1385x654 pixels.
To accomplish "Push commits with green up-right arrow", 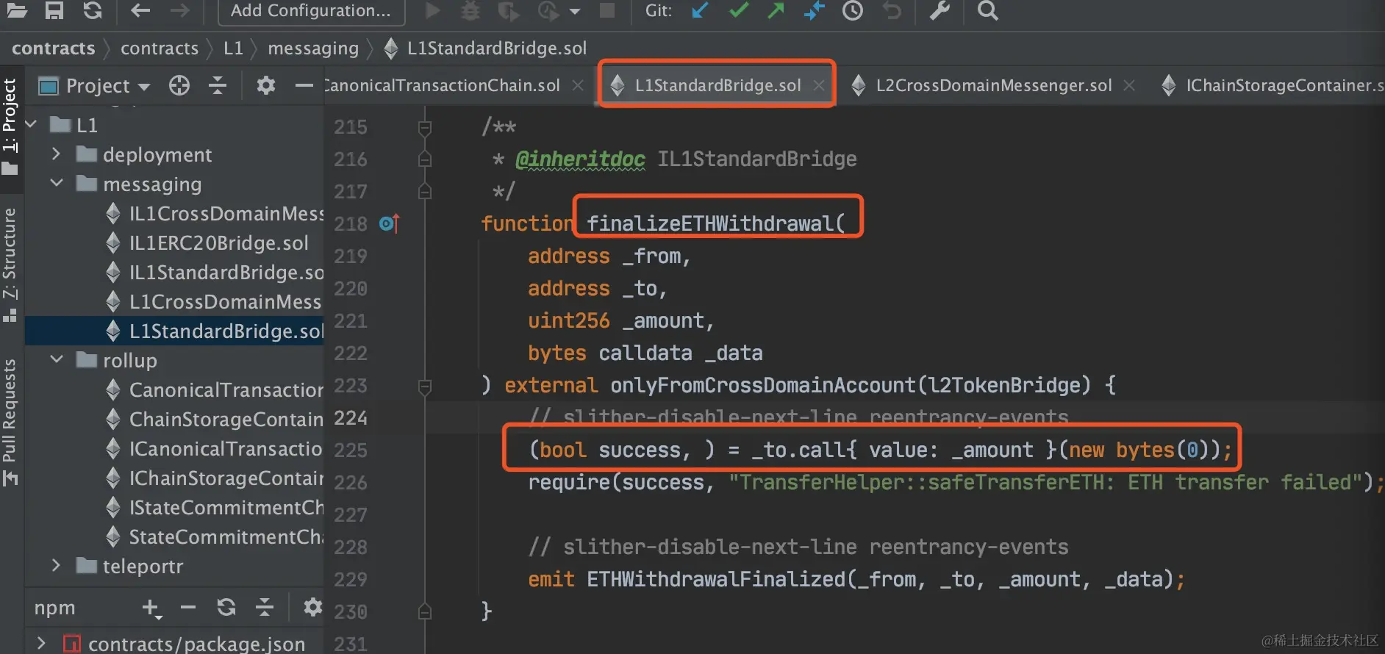I will click(x=776, y=10).
